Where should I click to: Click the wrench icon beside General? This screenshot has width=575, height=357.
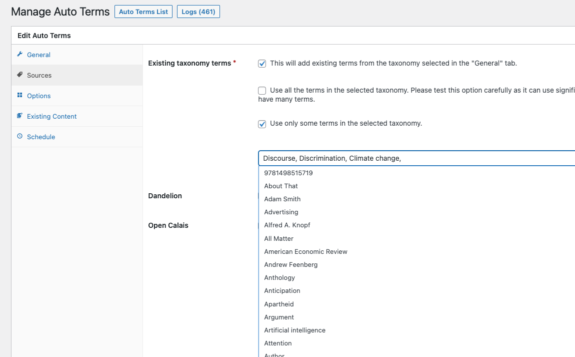click(19, 55)
